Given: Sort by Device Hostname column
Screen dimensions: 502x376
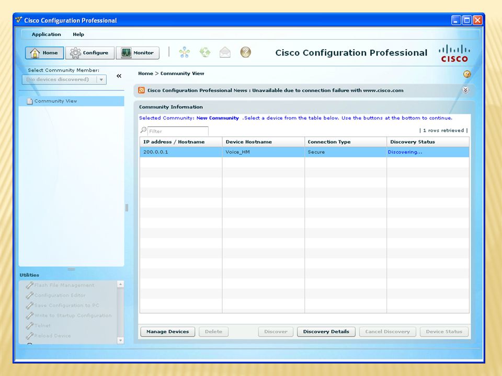Looking at the screenshot, I should click(263, 142).
